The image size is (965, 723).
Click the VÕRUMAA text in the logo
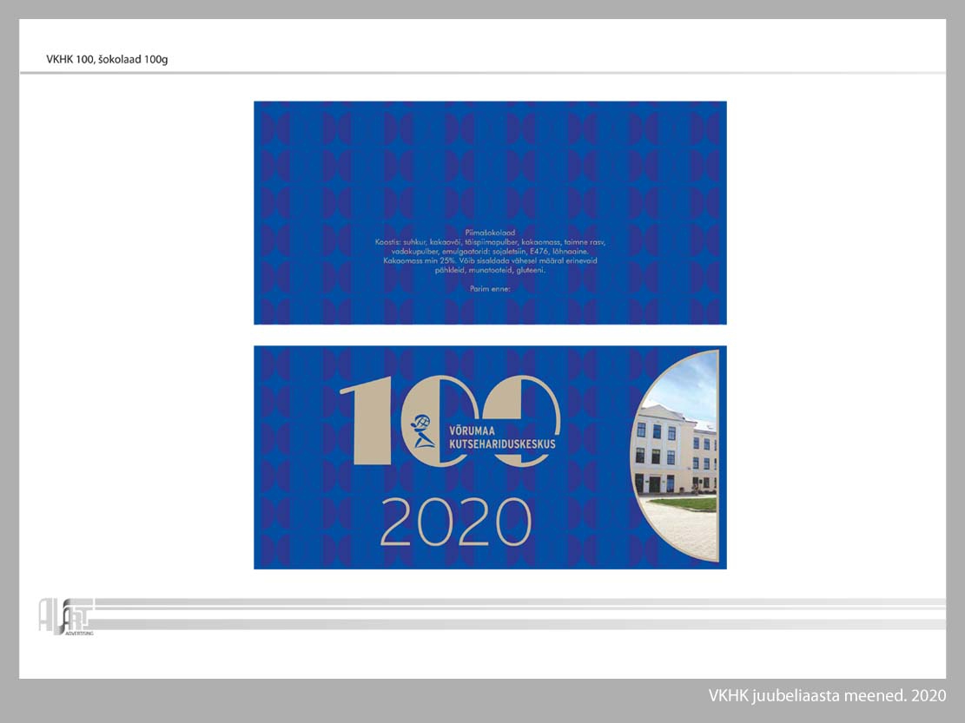coord(476,431)
